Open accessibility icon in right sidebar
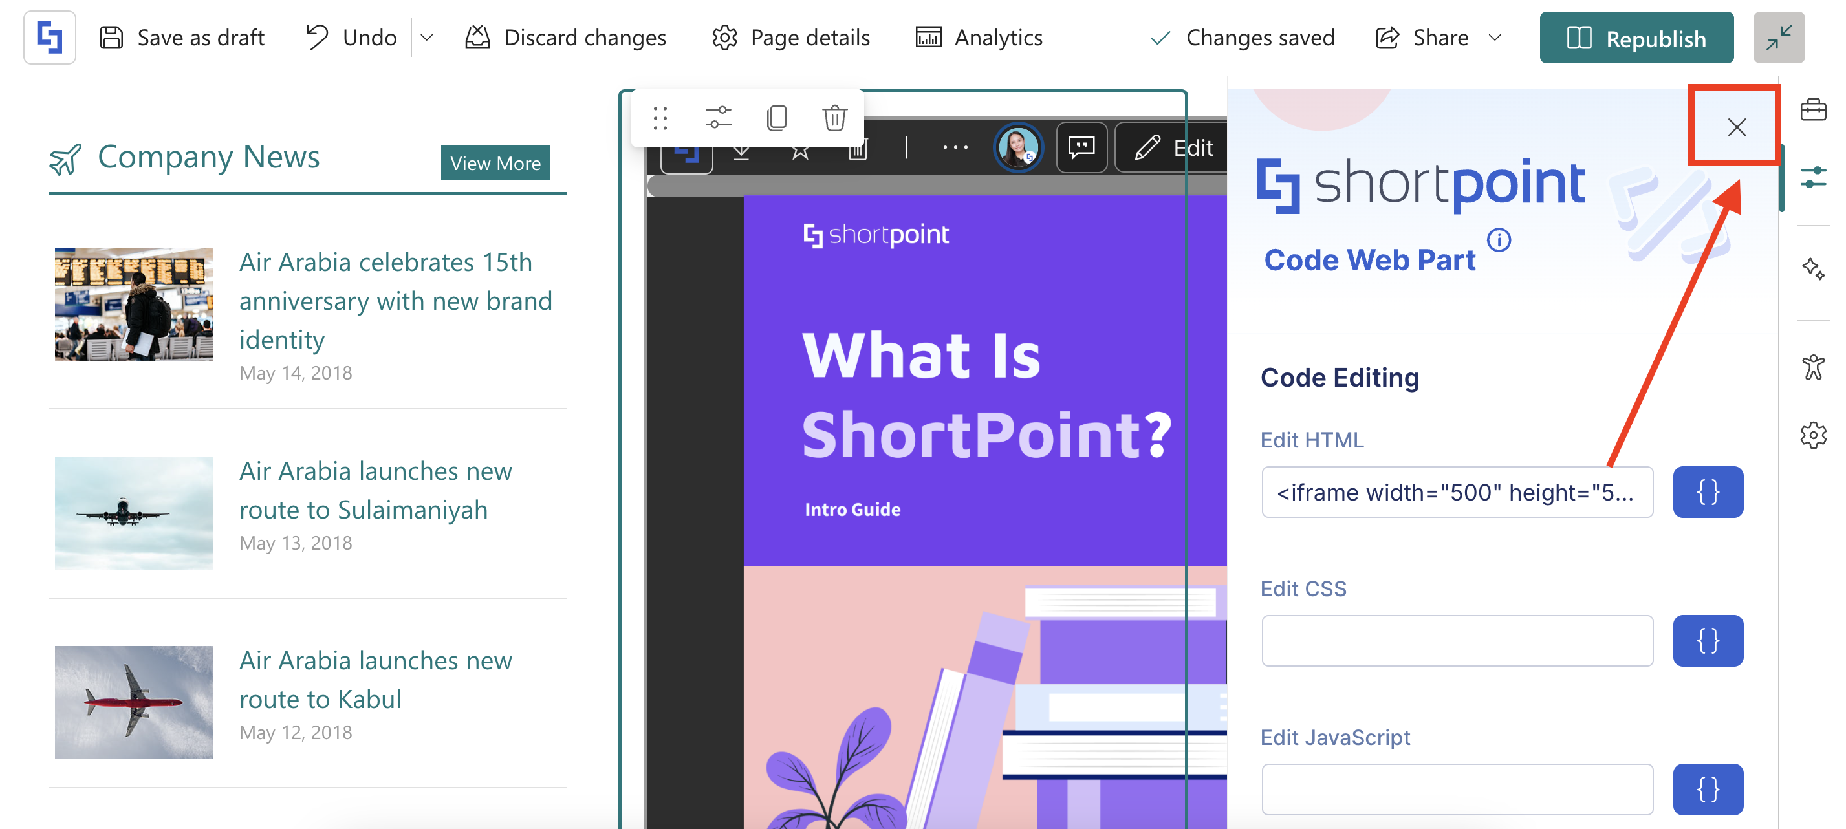 (x=1812, y=367)
